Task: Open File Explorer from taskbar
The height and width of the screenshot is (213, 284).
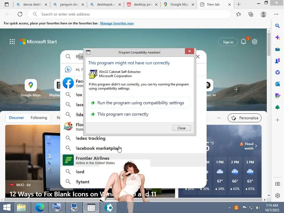Action: point(21,207)
